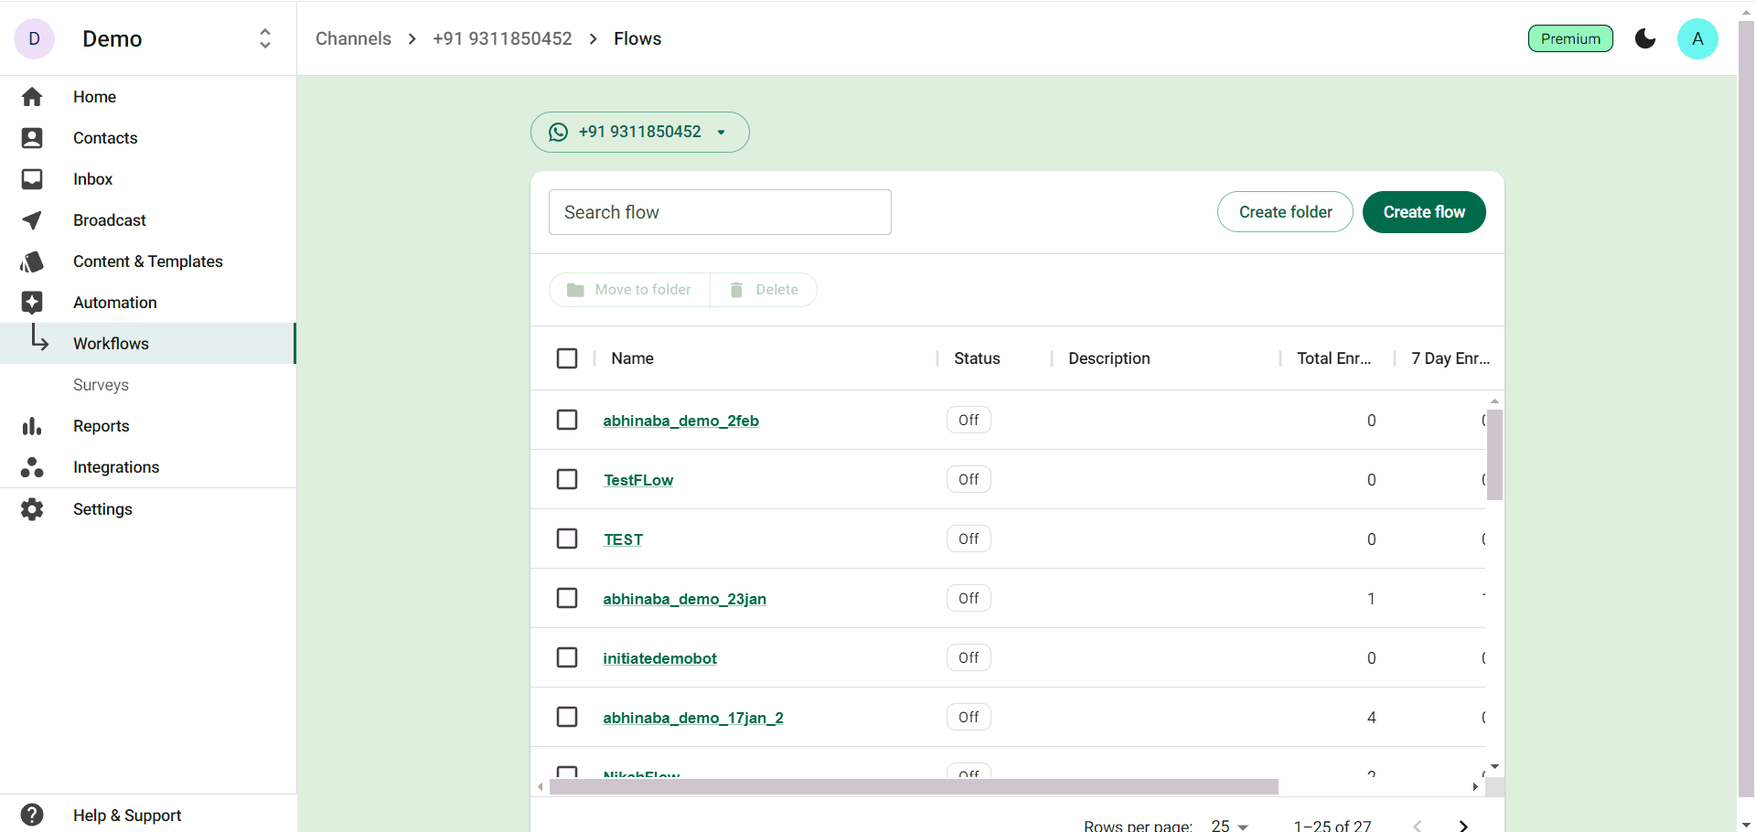Click the Integrations icon

[32, 467]
